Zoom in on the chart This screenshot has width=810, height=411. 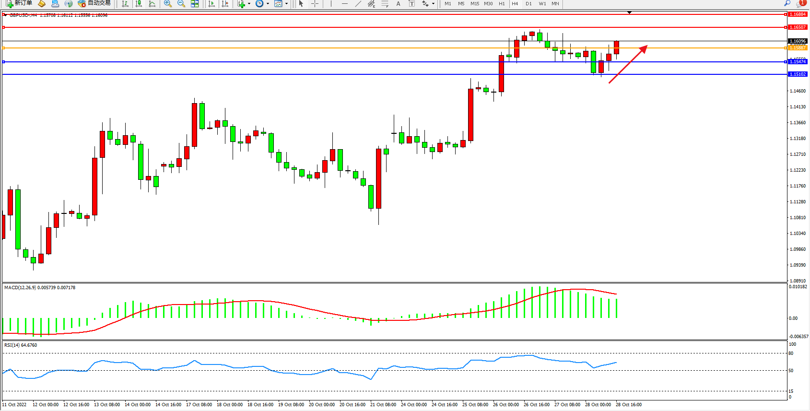coord(168,4)
